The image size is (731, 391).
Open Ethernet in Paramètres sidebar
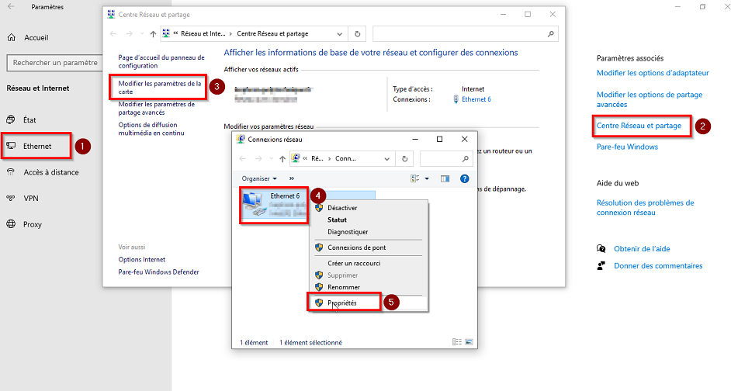tap(37, 146)
